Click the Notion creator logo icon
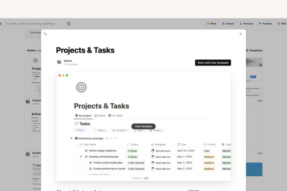The height and width of the screenshot is (191, 287). 59,62
